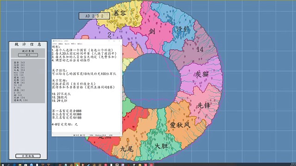Open the taskbar search magnifier

8,165
